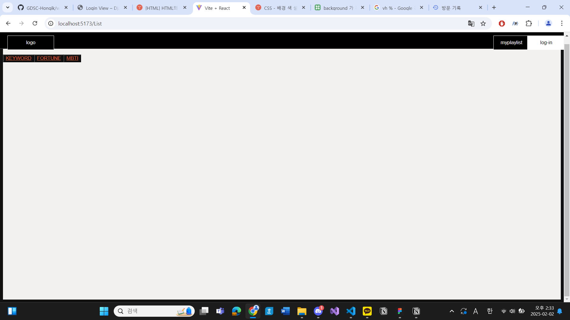Switch to the 방문 기록 tab
Viewport: 570px width, 320px height.
pos(451,8)
